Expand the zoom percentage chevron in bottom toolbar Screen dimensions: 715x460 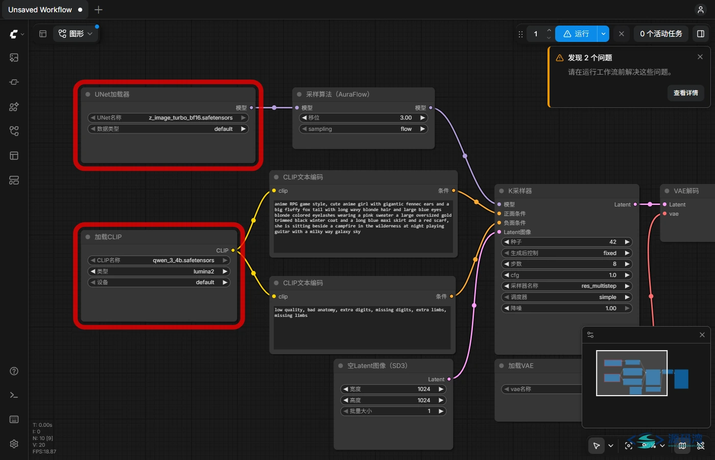pos(662,446)
